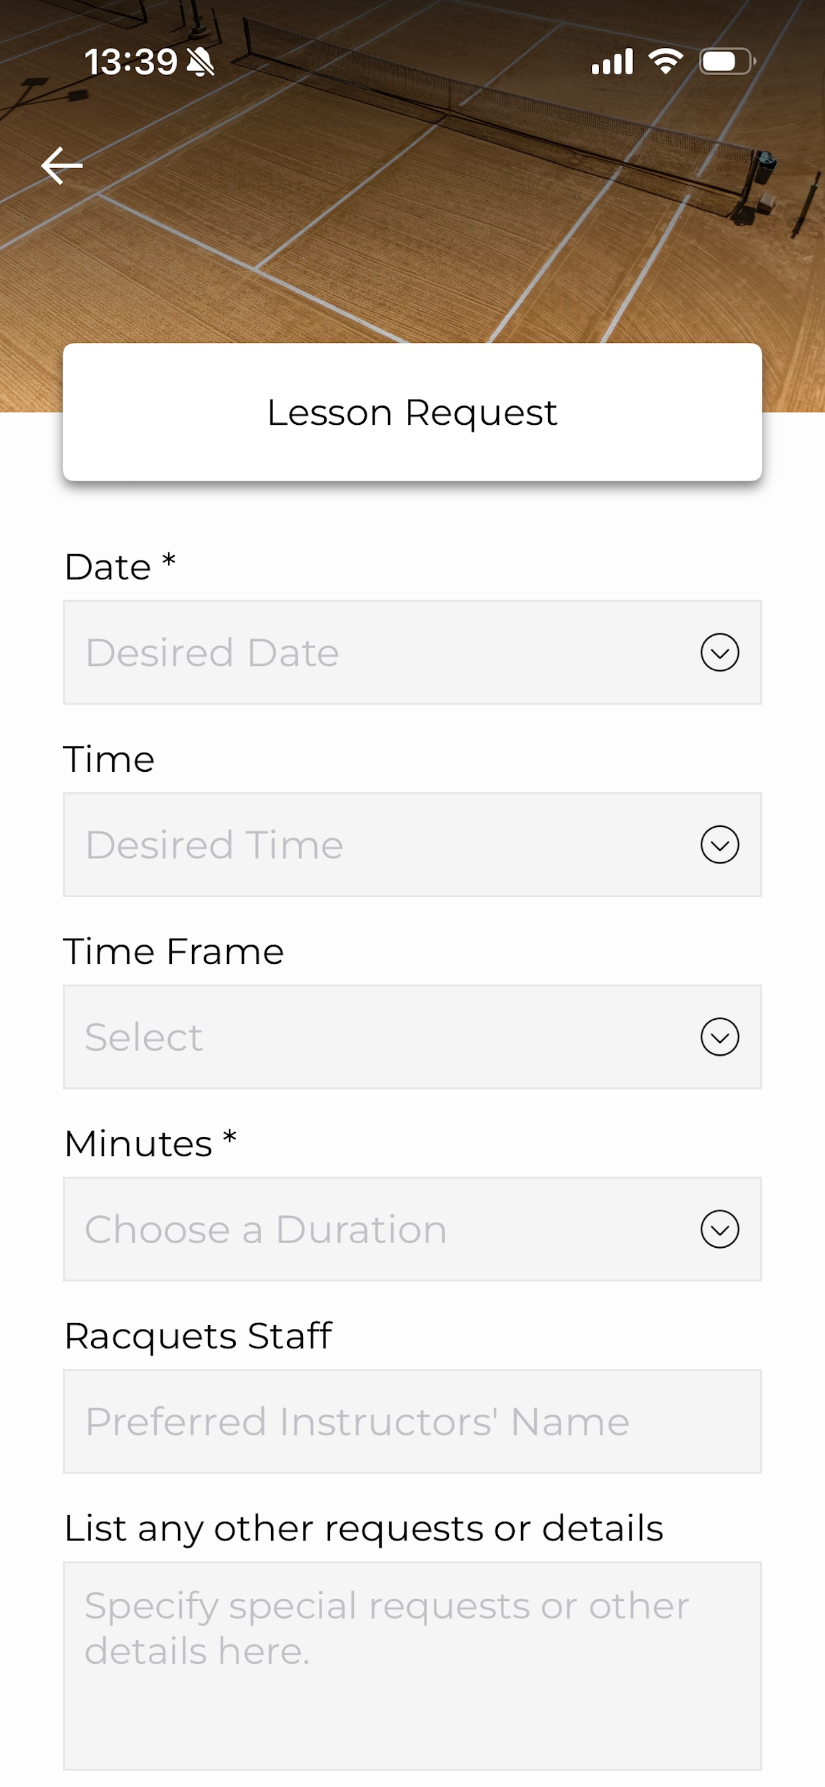
Task: Focus the special requests text area
Action: click(x=412, y=1665)
